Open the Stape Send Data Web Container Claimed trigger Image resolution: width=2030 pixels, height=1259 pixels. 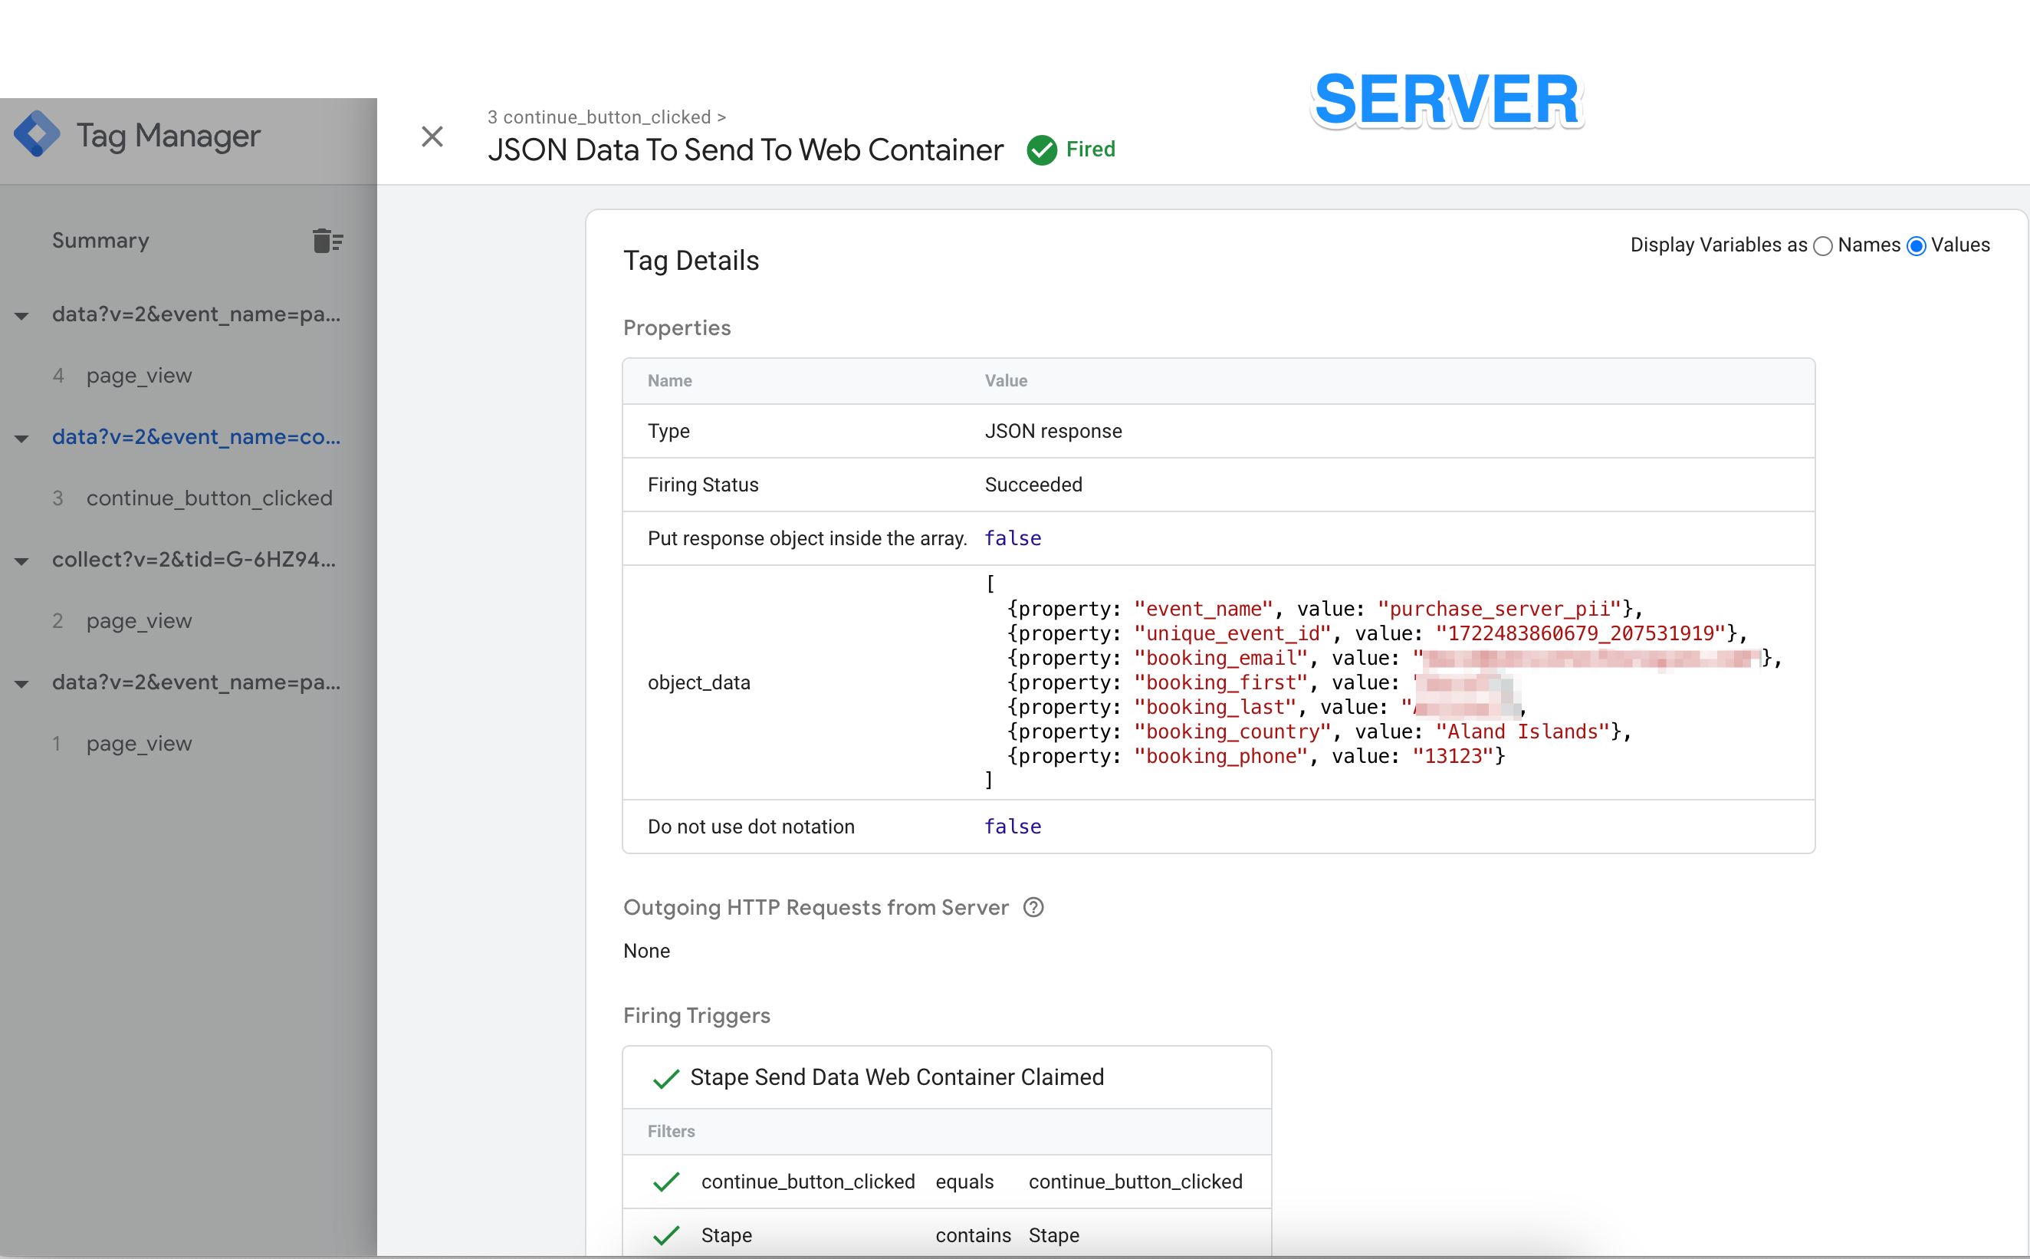897,1077
